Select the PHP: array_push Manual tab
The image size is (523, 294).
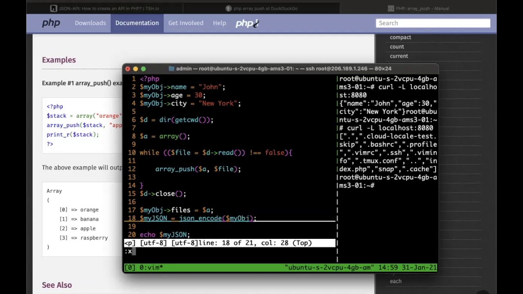(x=418, y=8)
